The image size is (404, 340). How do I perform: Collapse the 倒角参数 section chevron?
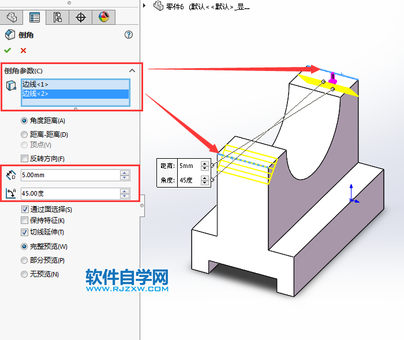click(132, 70)
